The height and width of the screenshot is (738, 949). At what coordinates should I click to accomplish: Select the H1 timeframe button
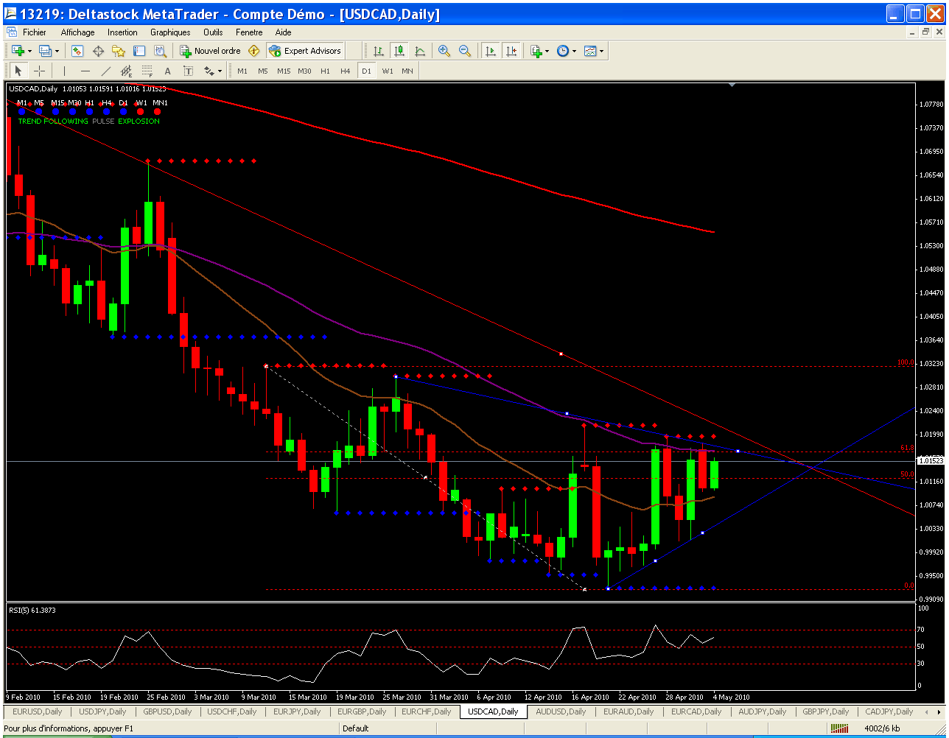click(325, 71)
